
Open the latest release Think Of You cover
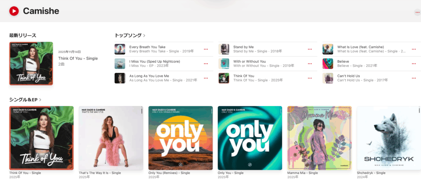point(31,63)
